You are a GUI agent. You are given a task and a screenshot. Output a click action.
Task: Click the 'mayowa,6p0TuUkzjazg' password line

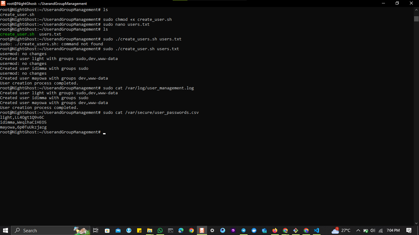[x=23, y=127]
